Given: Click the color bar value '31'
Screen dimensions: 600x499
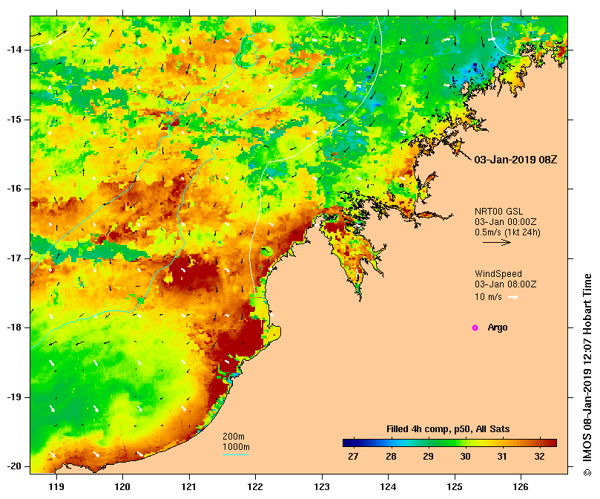Looking at the screenshot, I should click(x=502, y=457).
